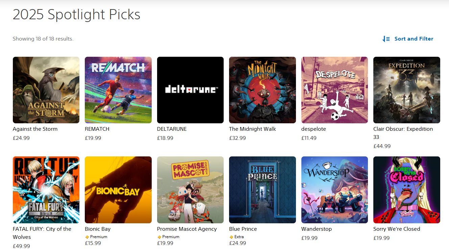Open the Sort and Filter options
Image resolution: width=449 pixels, height=251 pixels.
point(414,39)
